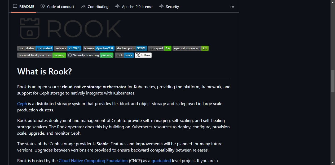Open the openssf scorecard 9.1 badge

pyautogui.click(x=191, y=48)
